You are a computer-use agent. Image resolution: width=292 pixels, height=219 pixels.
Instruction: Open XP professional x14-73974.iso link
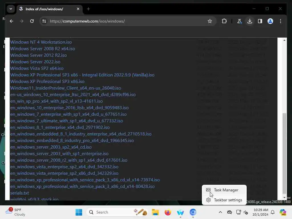pos(85,180)
